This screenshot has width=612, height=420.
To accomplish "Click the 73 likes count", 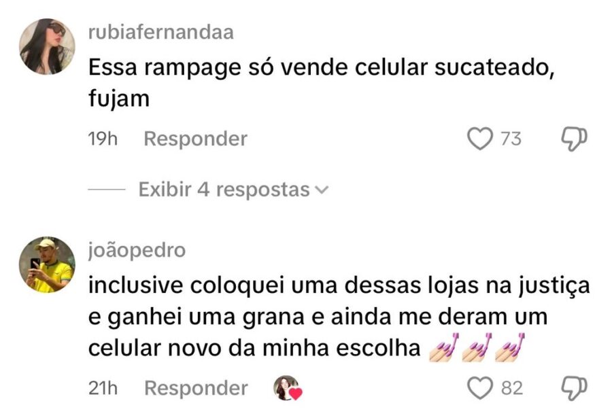I will 511,139.
